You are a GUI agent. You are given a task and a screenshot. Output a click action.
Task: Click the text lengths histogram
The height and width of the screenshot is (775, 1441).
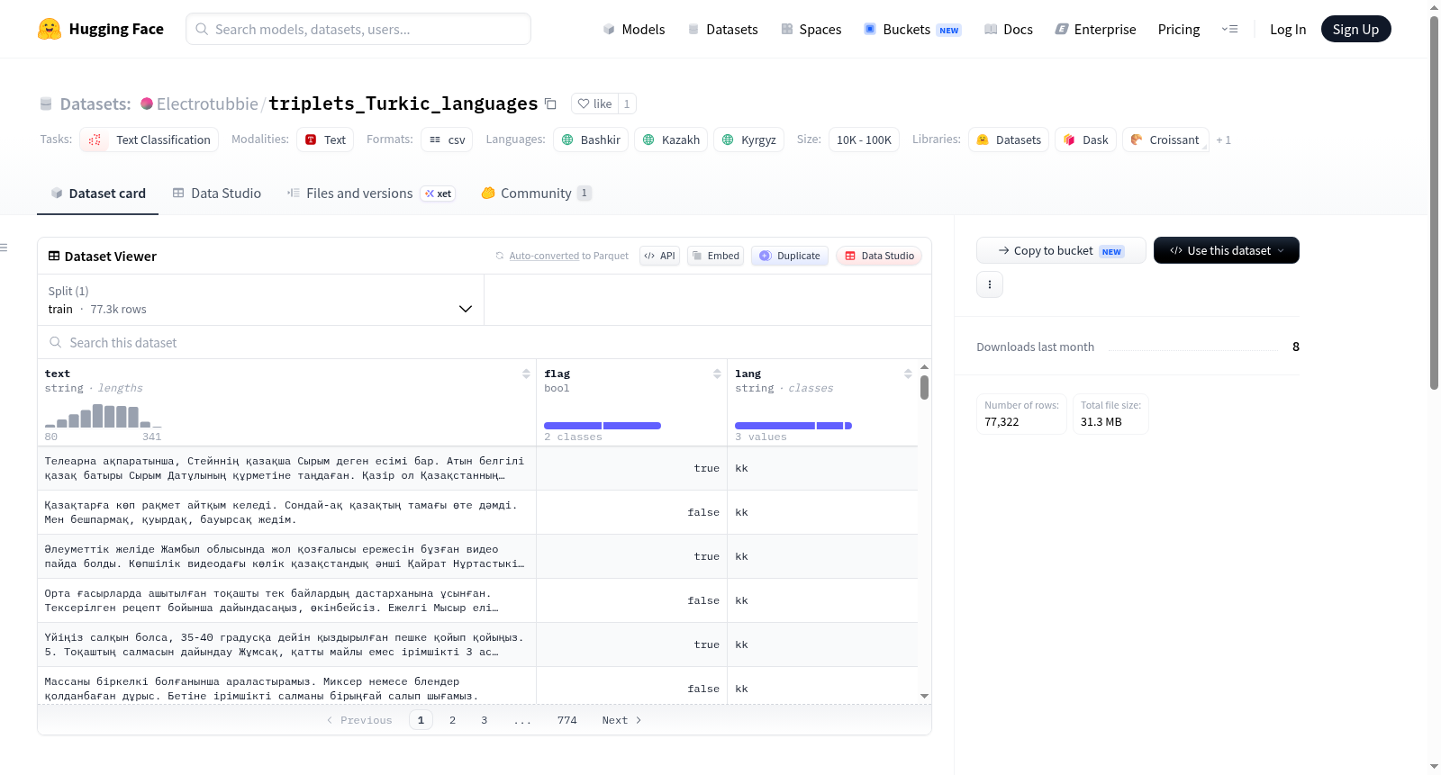point(104,416)
